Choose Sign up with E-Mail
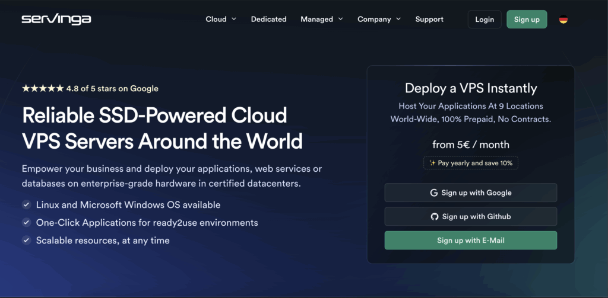The height and width of the screenshot is (298, 608). pyautogui.click(x=471, y=241)
